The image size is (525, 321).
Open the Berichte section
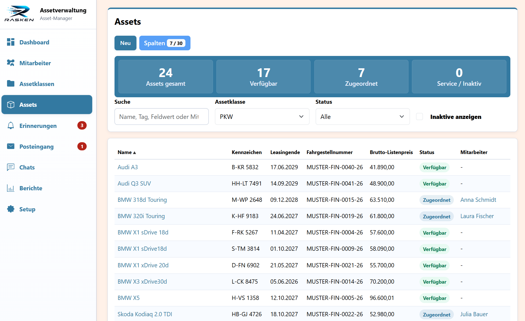pos(47,188)
